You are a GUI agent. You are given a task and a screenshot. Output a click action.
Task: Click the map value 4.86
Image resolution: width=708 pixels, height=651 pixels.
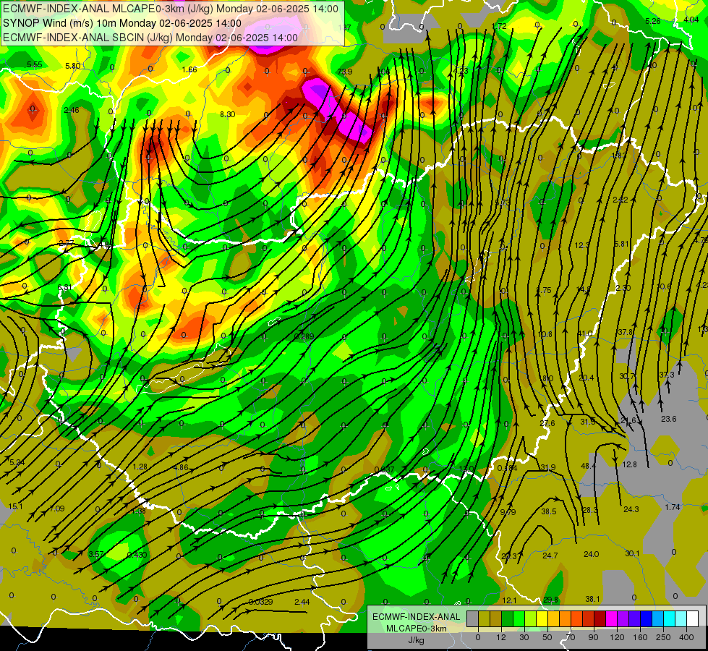[181, 467]
